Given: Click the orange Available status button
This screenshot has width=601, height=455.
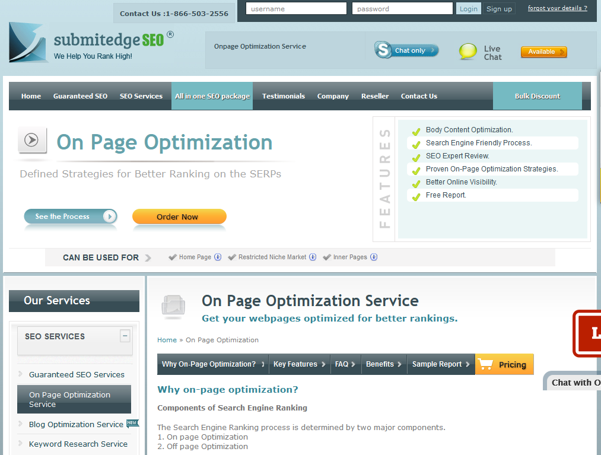Looking at the screenshot, I should (x=543, y=52).
